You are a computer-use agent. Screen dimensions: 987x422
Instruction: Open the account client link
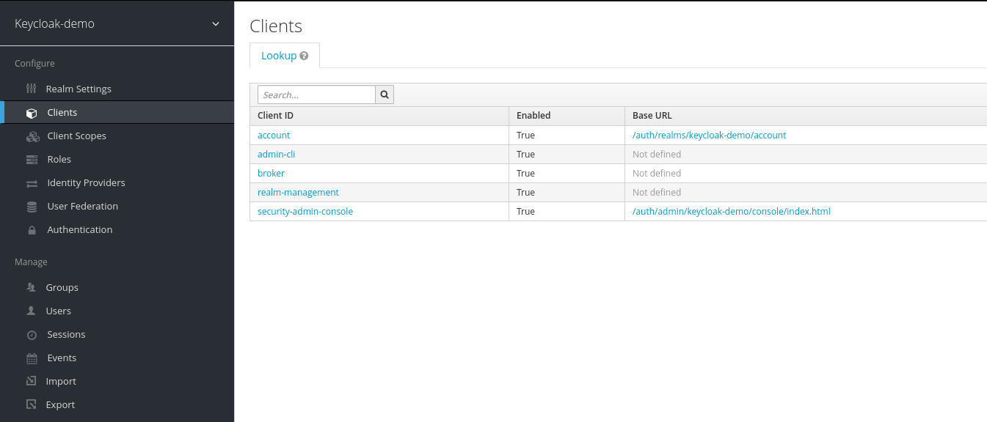click(x=274, y=136)
